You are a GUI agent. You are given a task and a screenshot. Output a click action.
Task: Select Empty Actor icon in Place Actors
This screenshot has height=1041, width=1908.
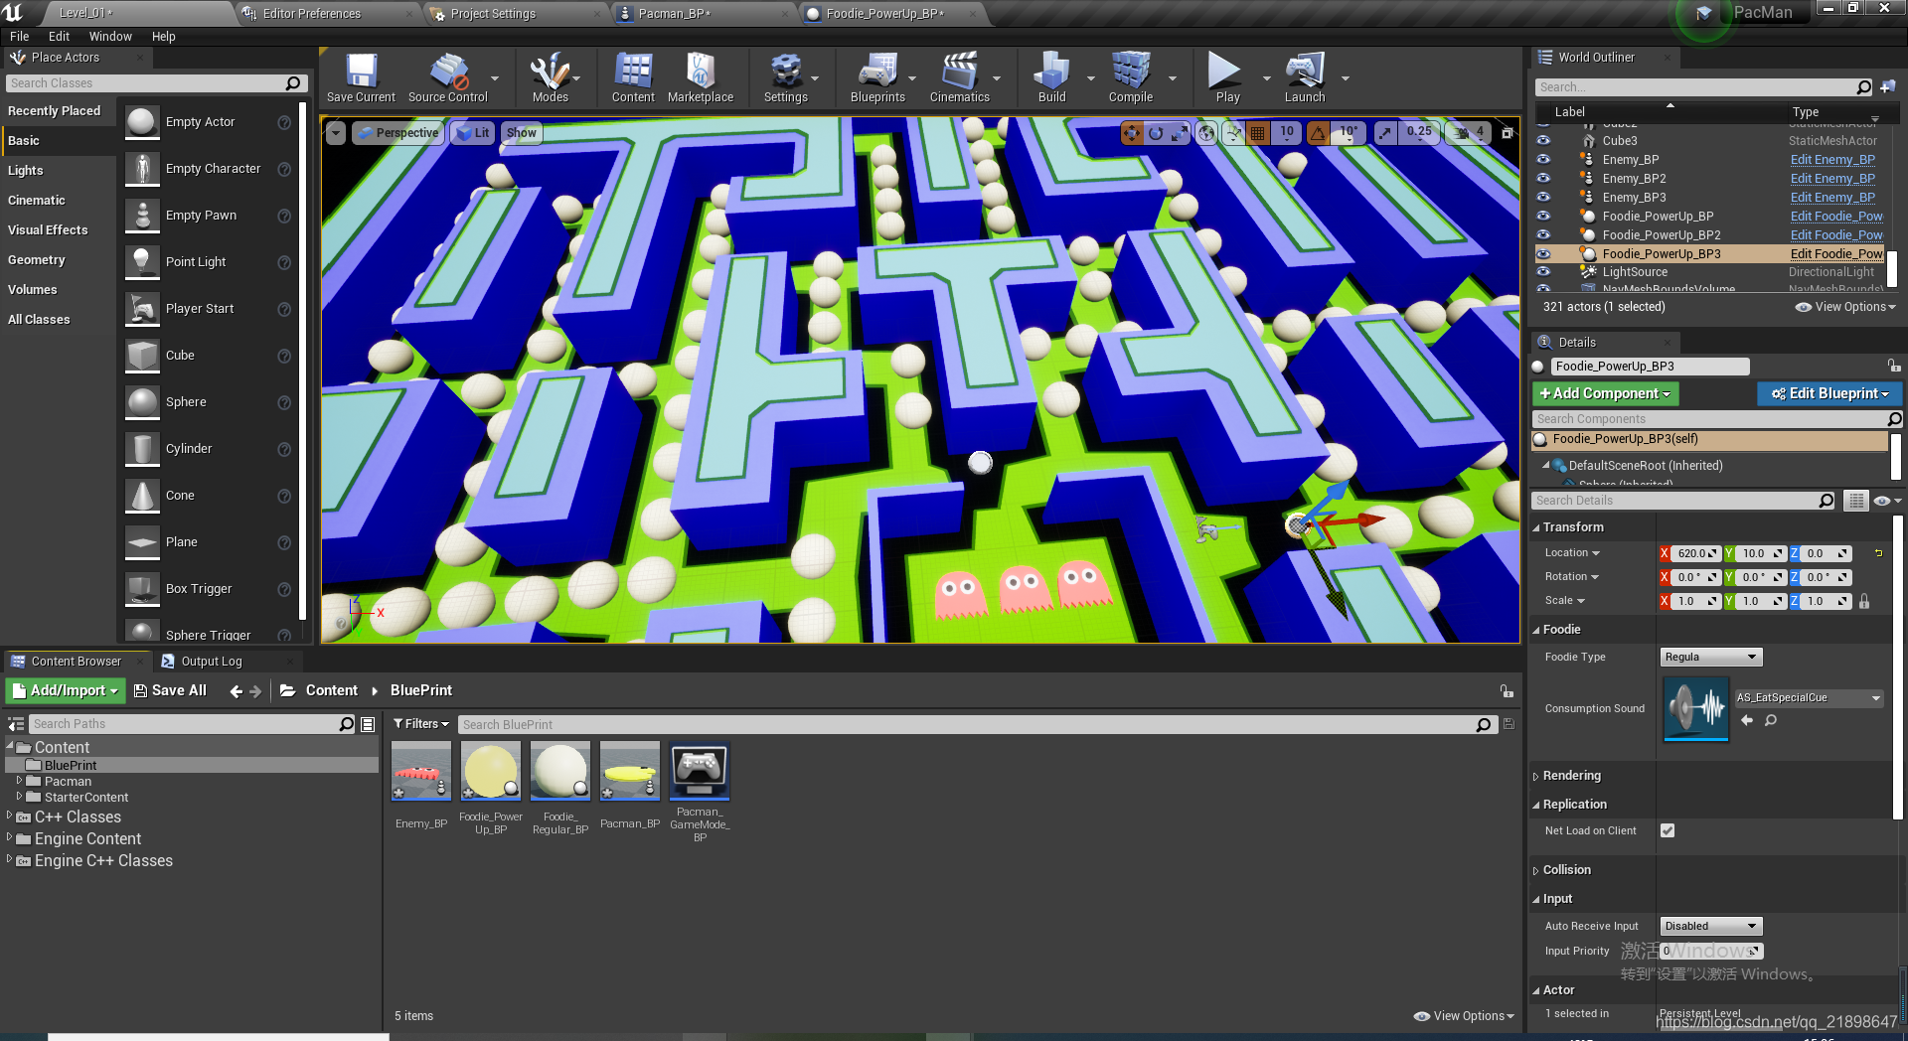(x=142, y=122)
